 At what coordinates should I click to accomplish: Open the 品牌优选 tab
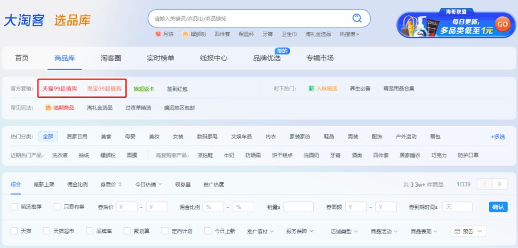click(267, 58)
